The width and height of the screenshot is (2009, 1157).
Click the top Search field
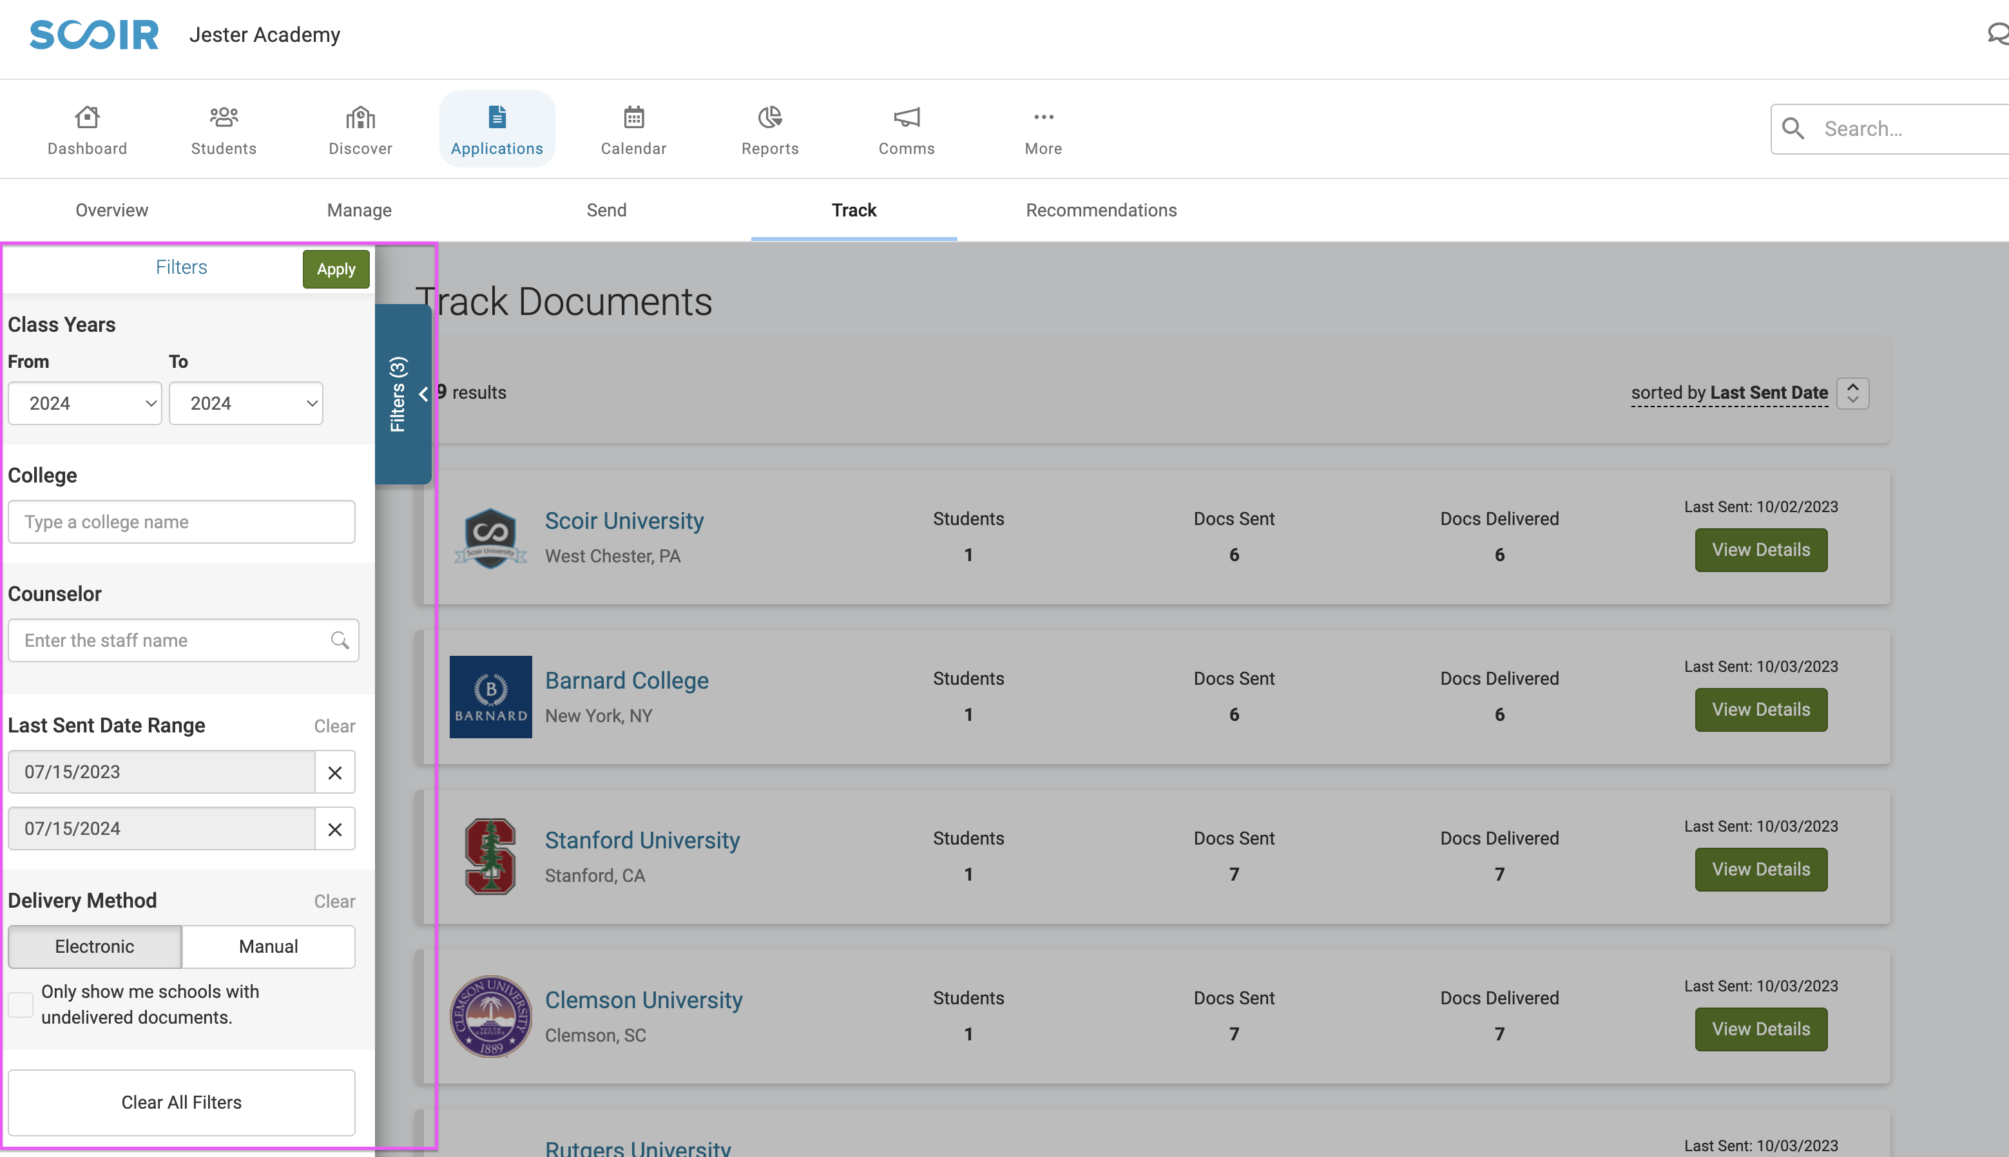(x=1890, y=129)
